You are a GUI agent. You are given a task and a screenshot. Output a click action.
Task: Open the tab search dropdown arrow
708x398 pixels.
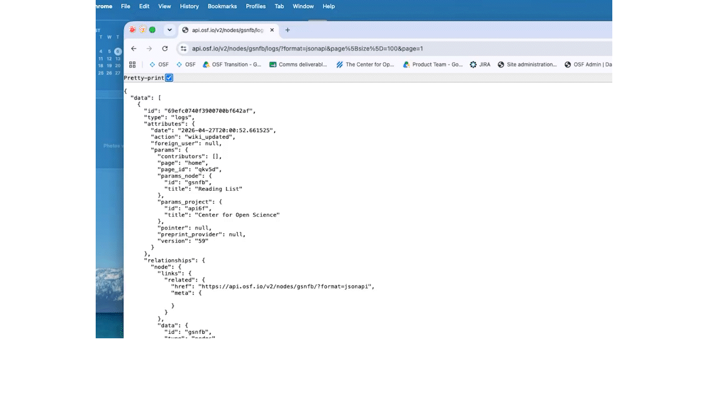tap(169, 30)
